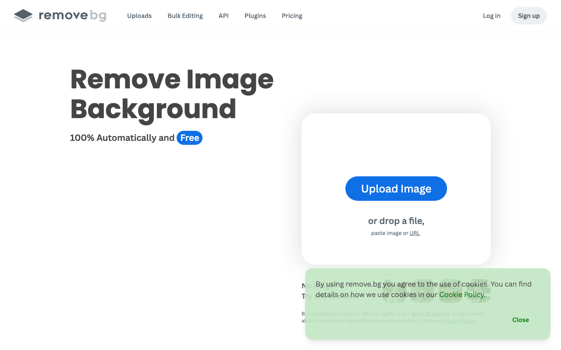The width and height of the screenshot is (561, 350).
Task: Open the Uploads page
Action: (139, 16)
